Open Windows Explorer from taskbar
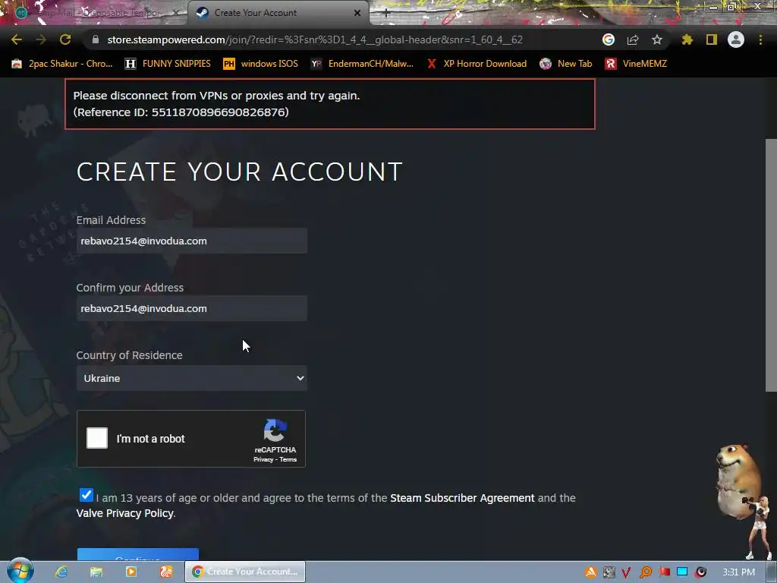This screenshot has width=777, height=583. [x=96, y=572]
